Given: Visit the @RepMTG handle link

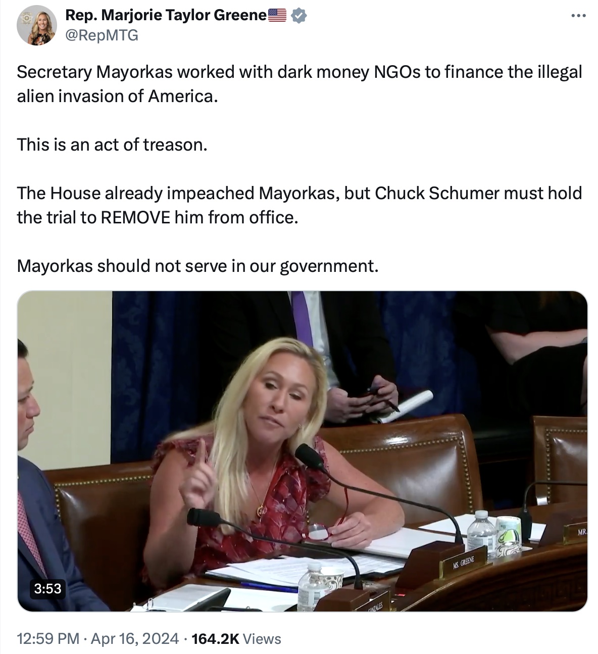Looking at the screenshot, I should 102,35.
